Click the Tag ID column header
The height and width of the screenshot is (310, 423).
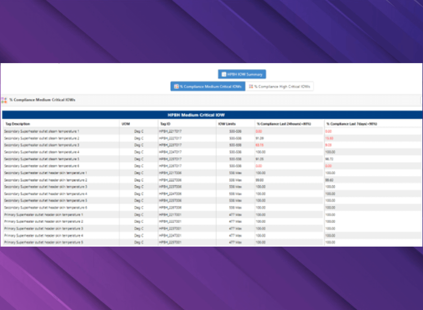pyautogui.click(x=165, y=124)
